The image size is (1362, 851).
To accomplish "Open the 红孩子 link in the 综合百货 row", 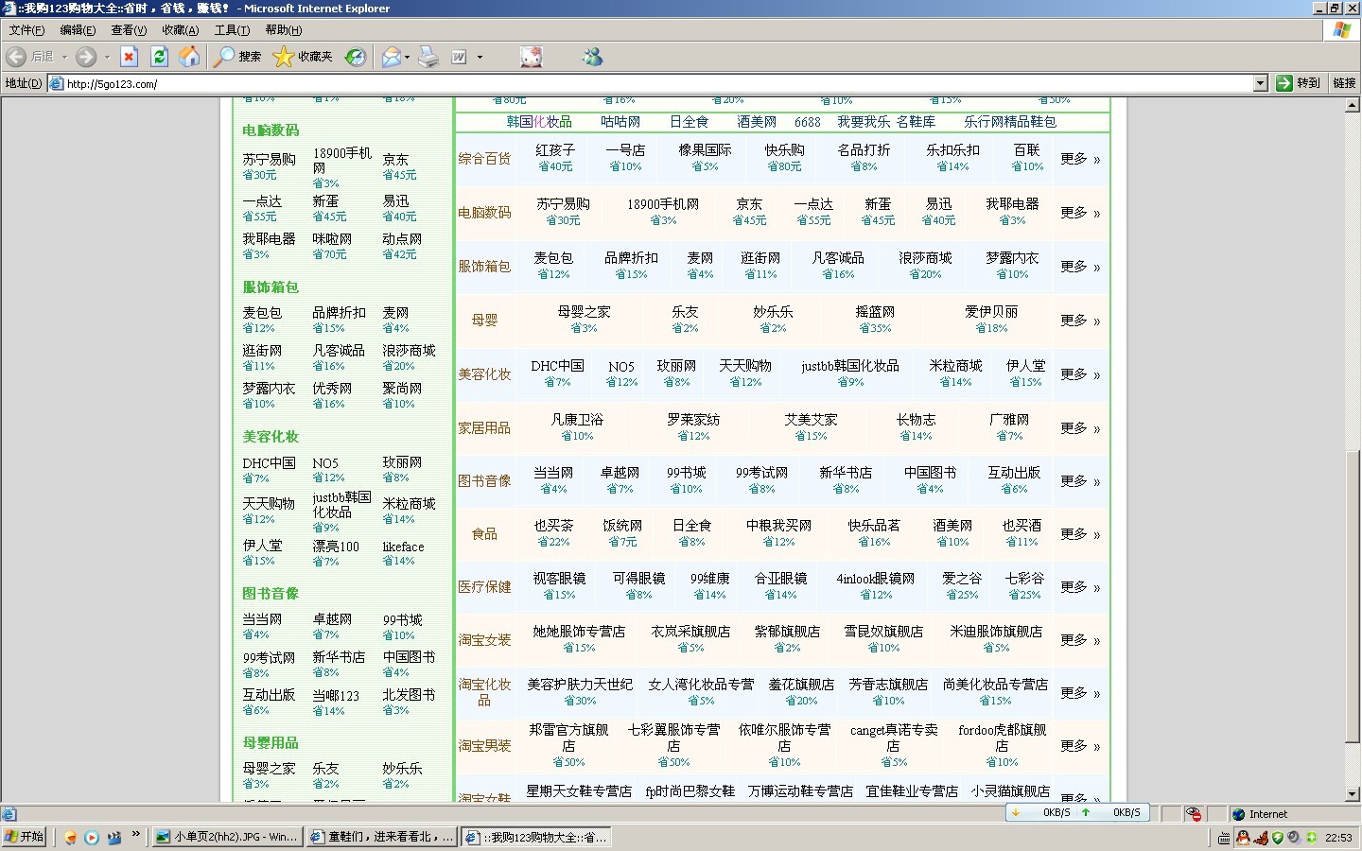I will [x=555, y=150].
